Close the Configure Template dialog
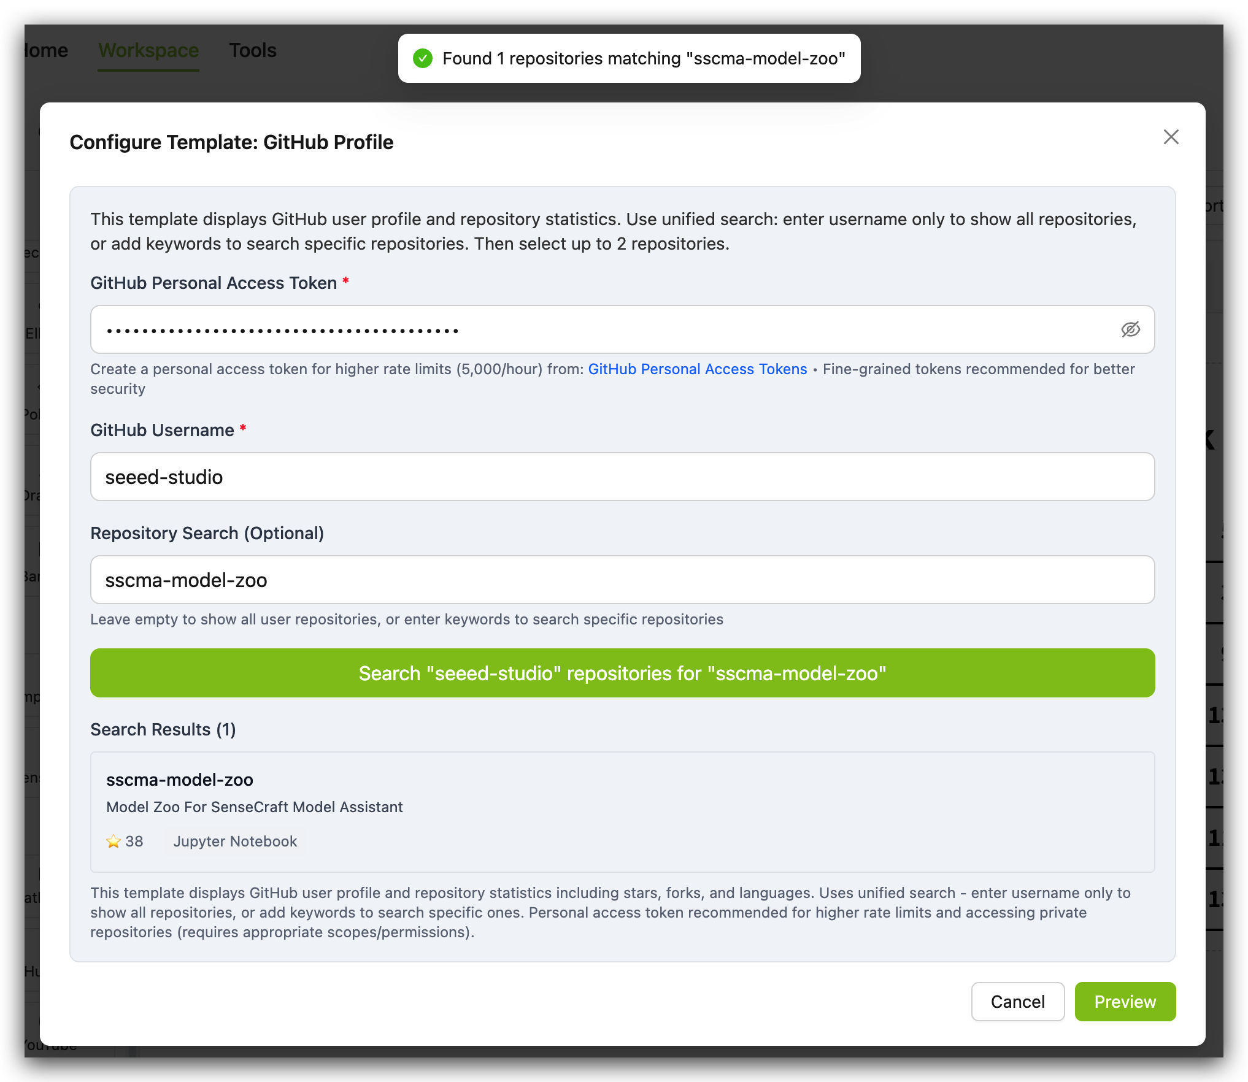The height and width of the screenshot is (1082, 1248). [1171, 137]
